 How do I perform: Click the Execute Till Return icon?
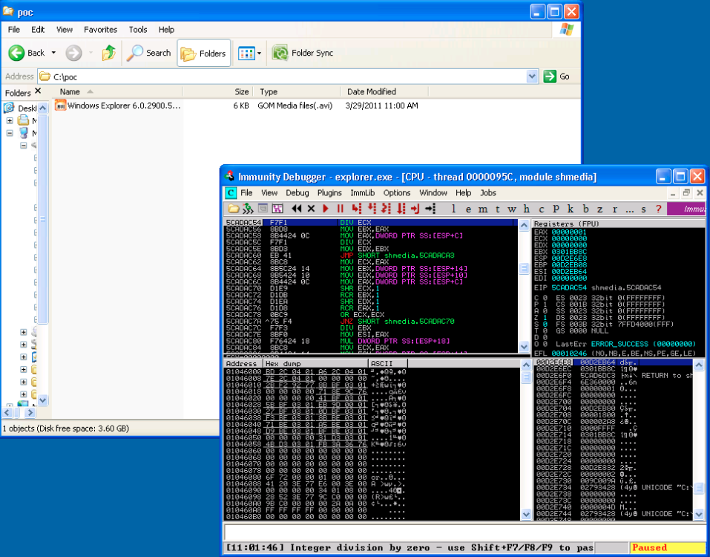coord(415,209)
